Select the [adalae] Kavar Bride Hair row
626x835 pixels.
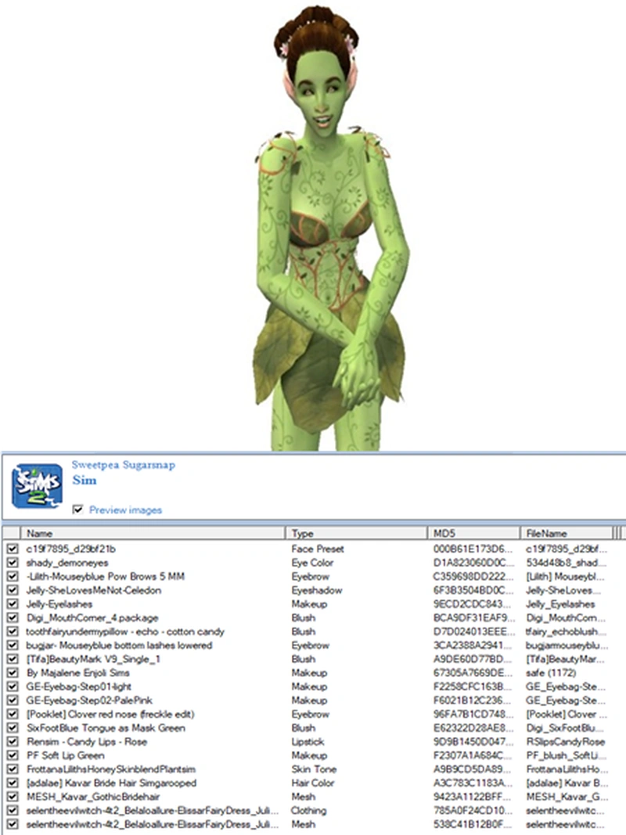(x=110, y=783)
